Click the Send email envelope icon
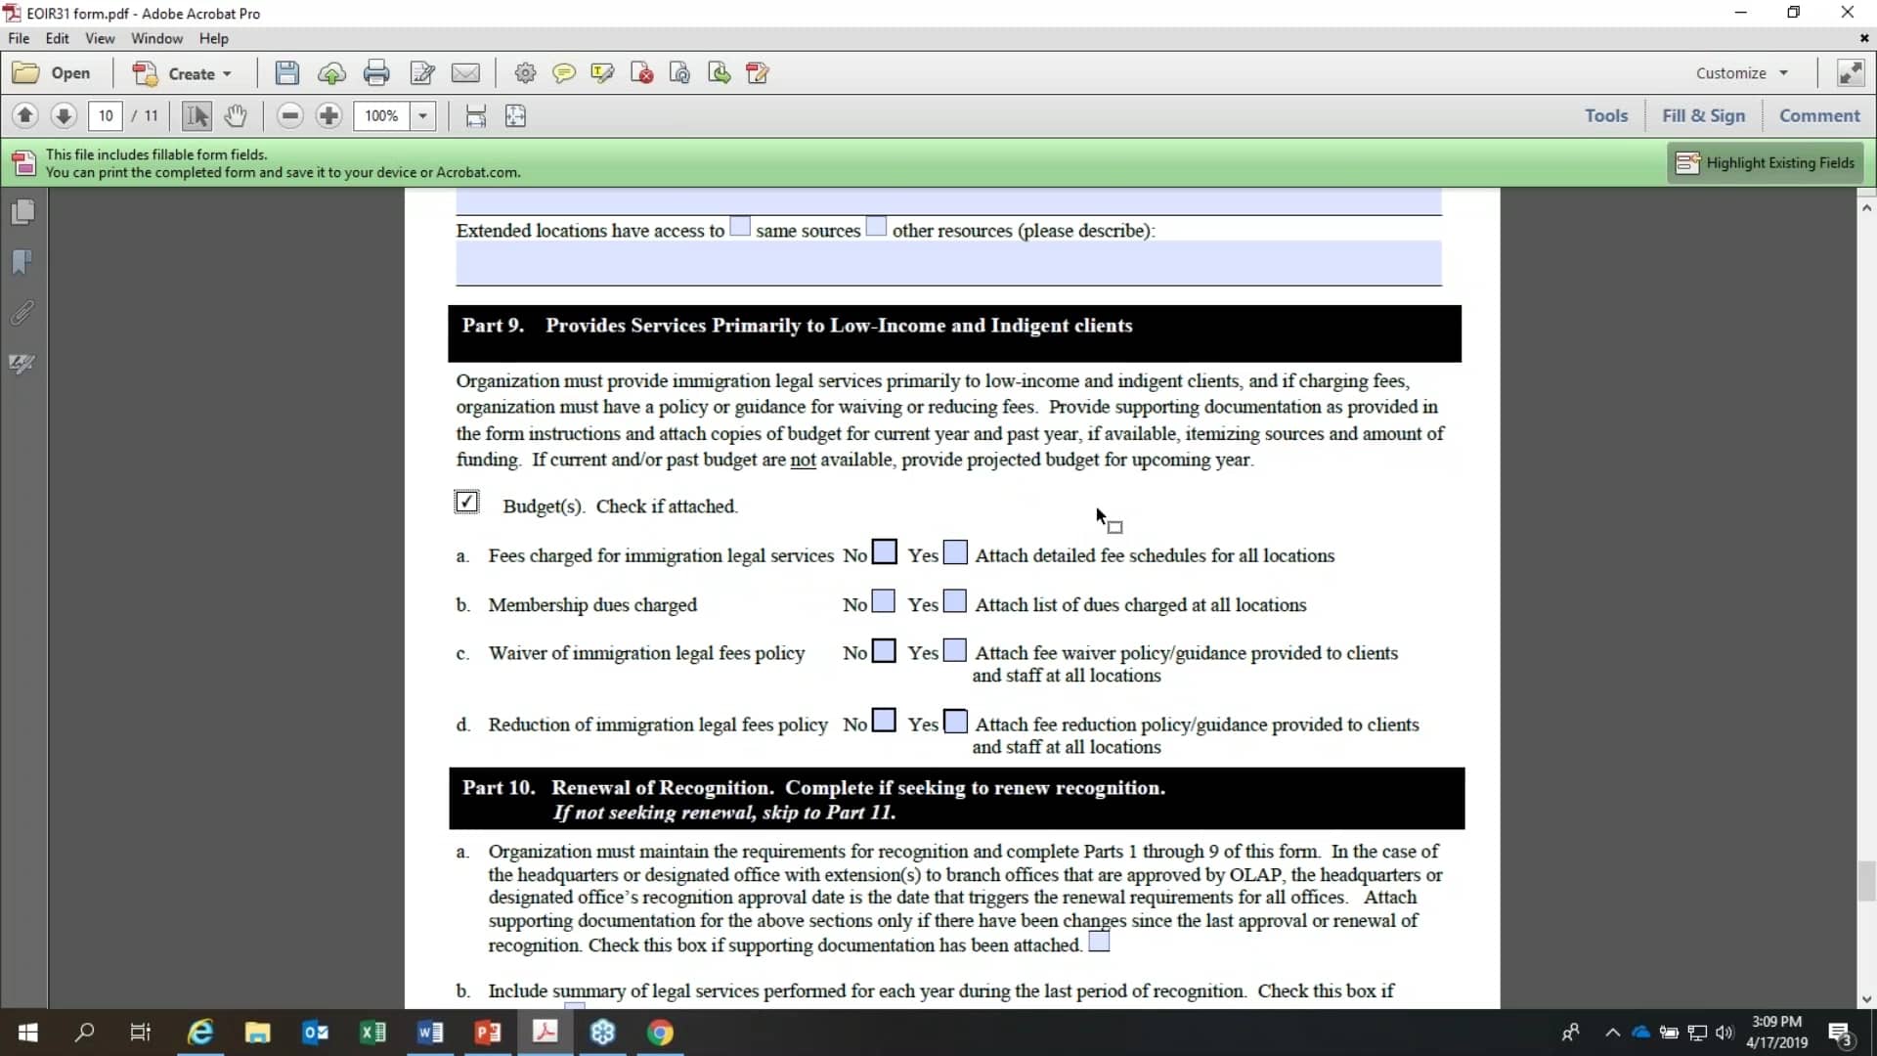 point(465,73)
